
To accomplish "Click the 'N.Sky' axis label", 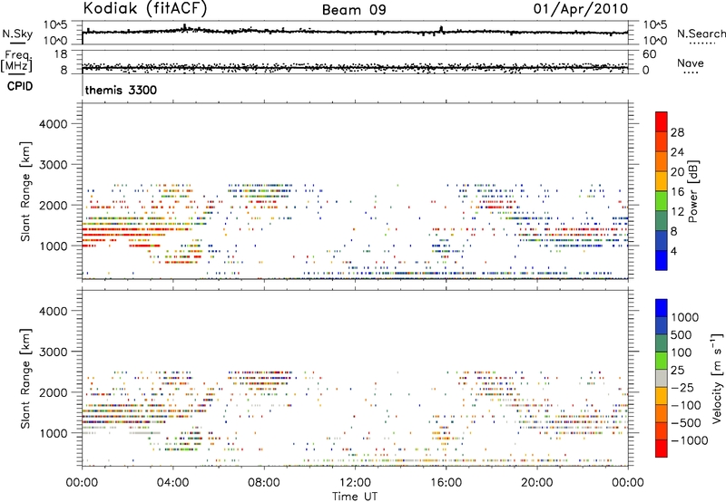I will pyautogui.click(x=17, y=34).
